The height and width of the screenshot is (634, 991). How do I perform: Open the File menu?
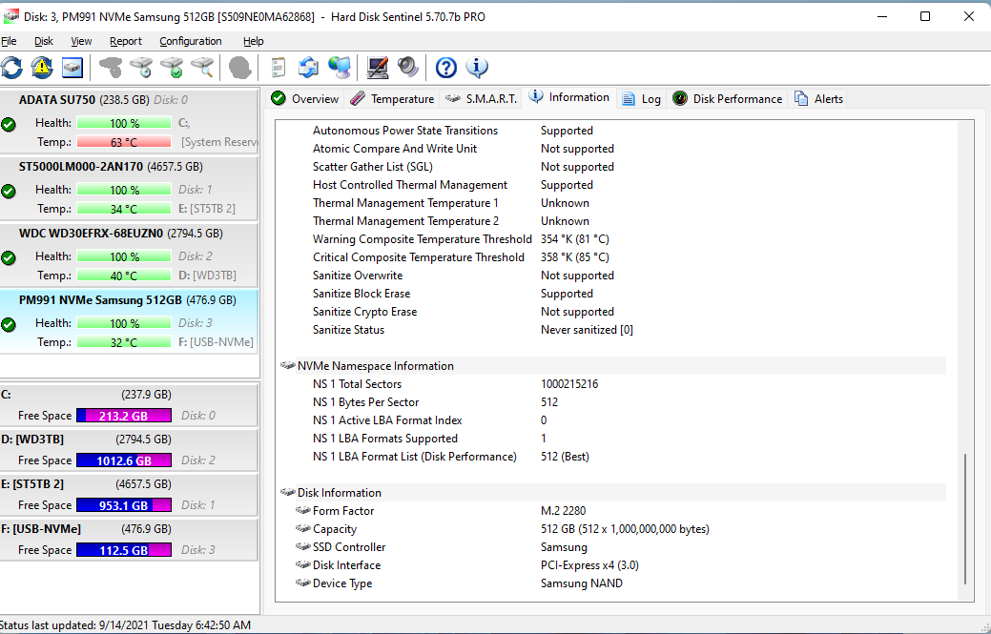tap(9, 41)
